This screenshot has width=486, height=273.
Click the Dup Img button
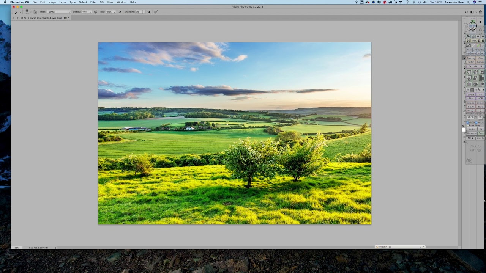click(x=471, y=58)
